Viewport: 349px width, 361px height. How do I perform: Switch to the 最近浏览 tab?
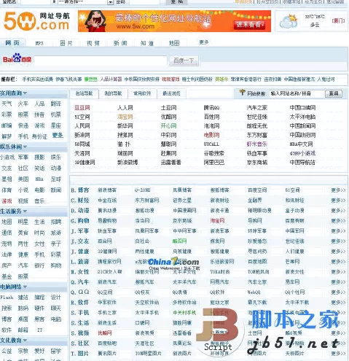coord(171,93)
